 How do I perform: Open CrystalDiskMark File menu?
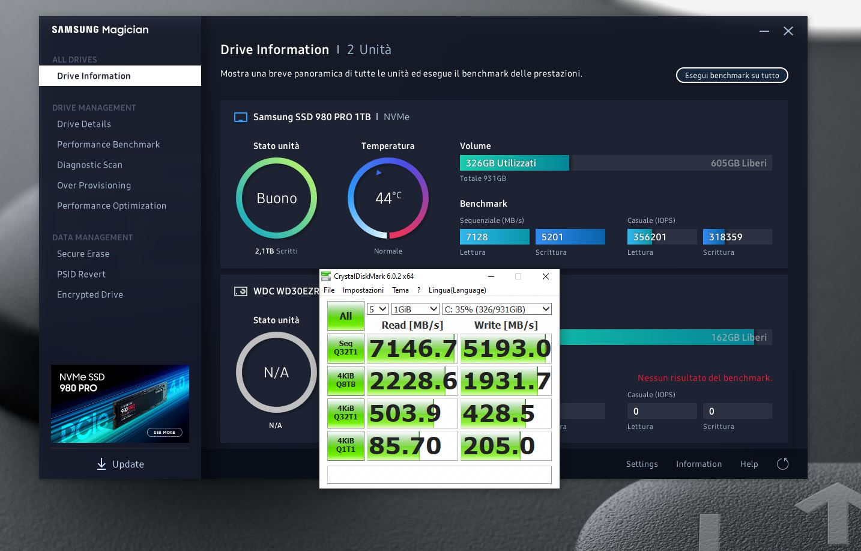pos(329,290)
